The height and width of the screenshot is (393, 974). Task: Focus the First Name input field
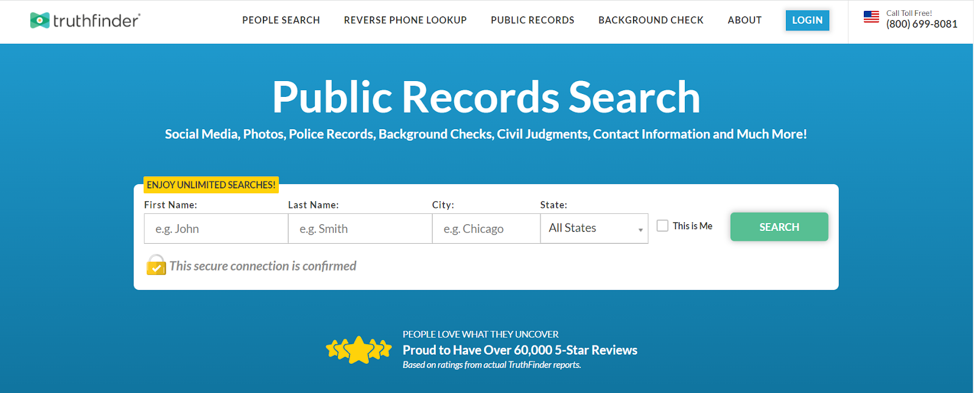point(216,228)
